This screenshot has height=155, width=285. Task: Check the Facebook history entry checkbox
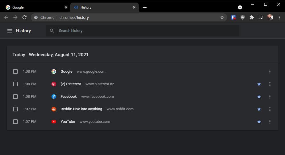pos(15,97)
